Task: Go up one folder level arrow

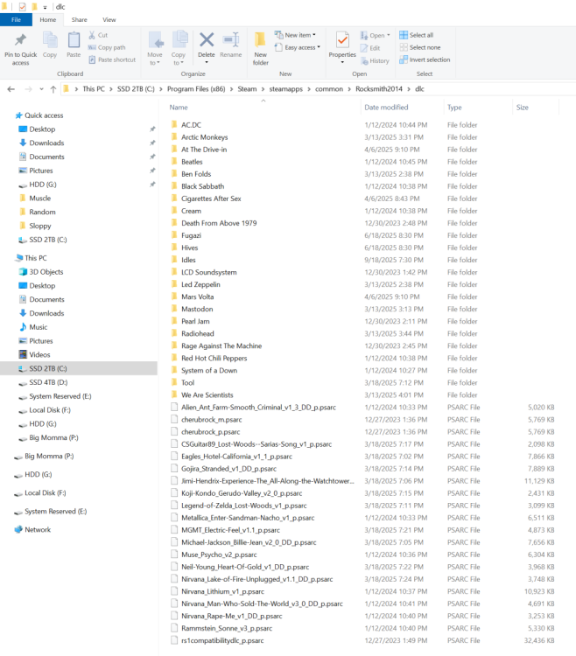Action: click(53, 89)
